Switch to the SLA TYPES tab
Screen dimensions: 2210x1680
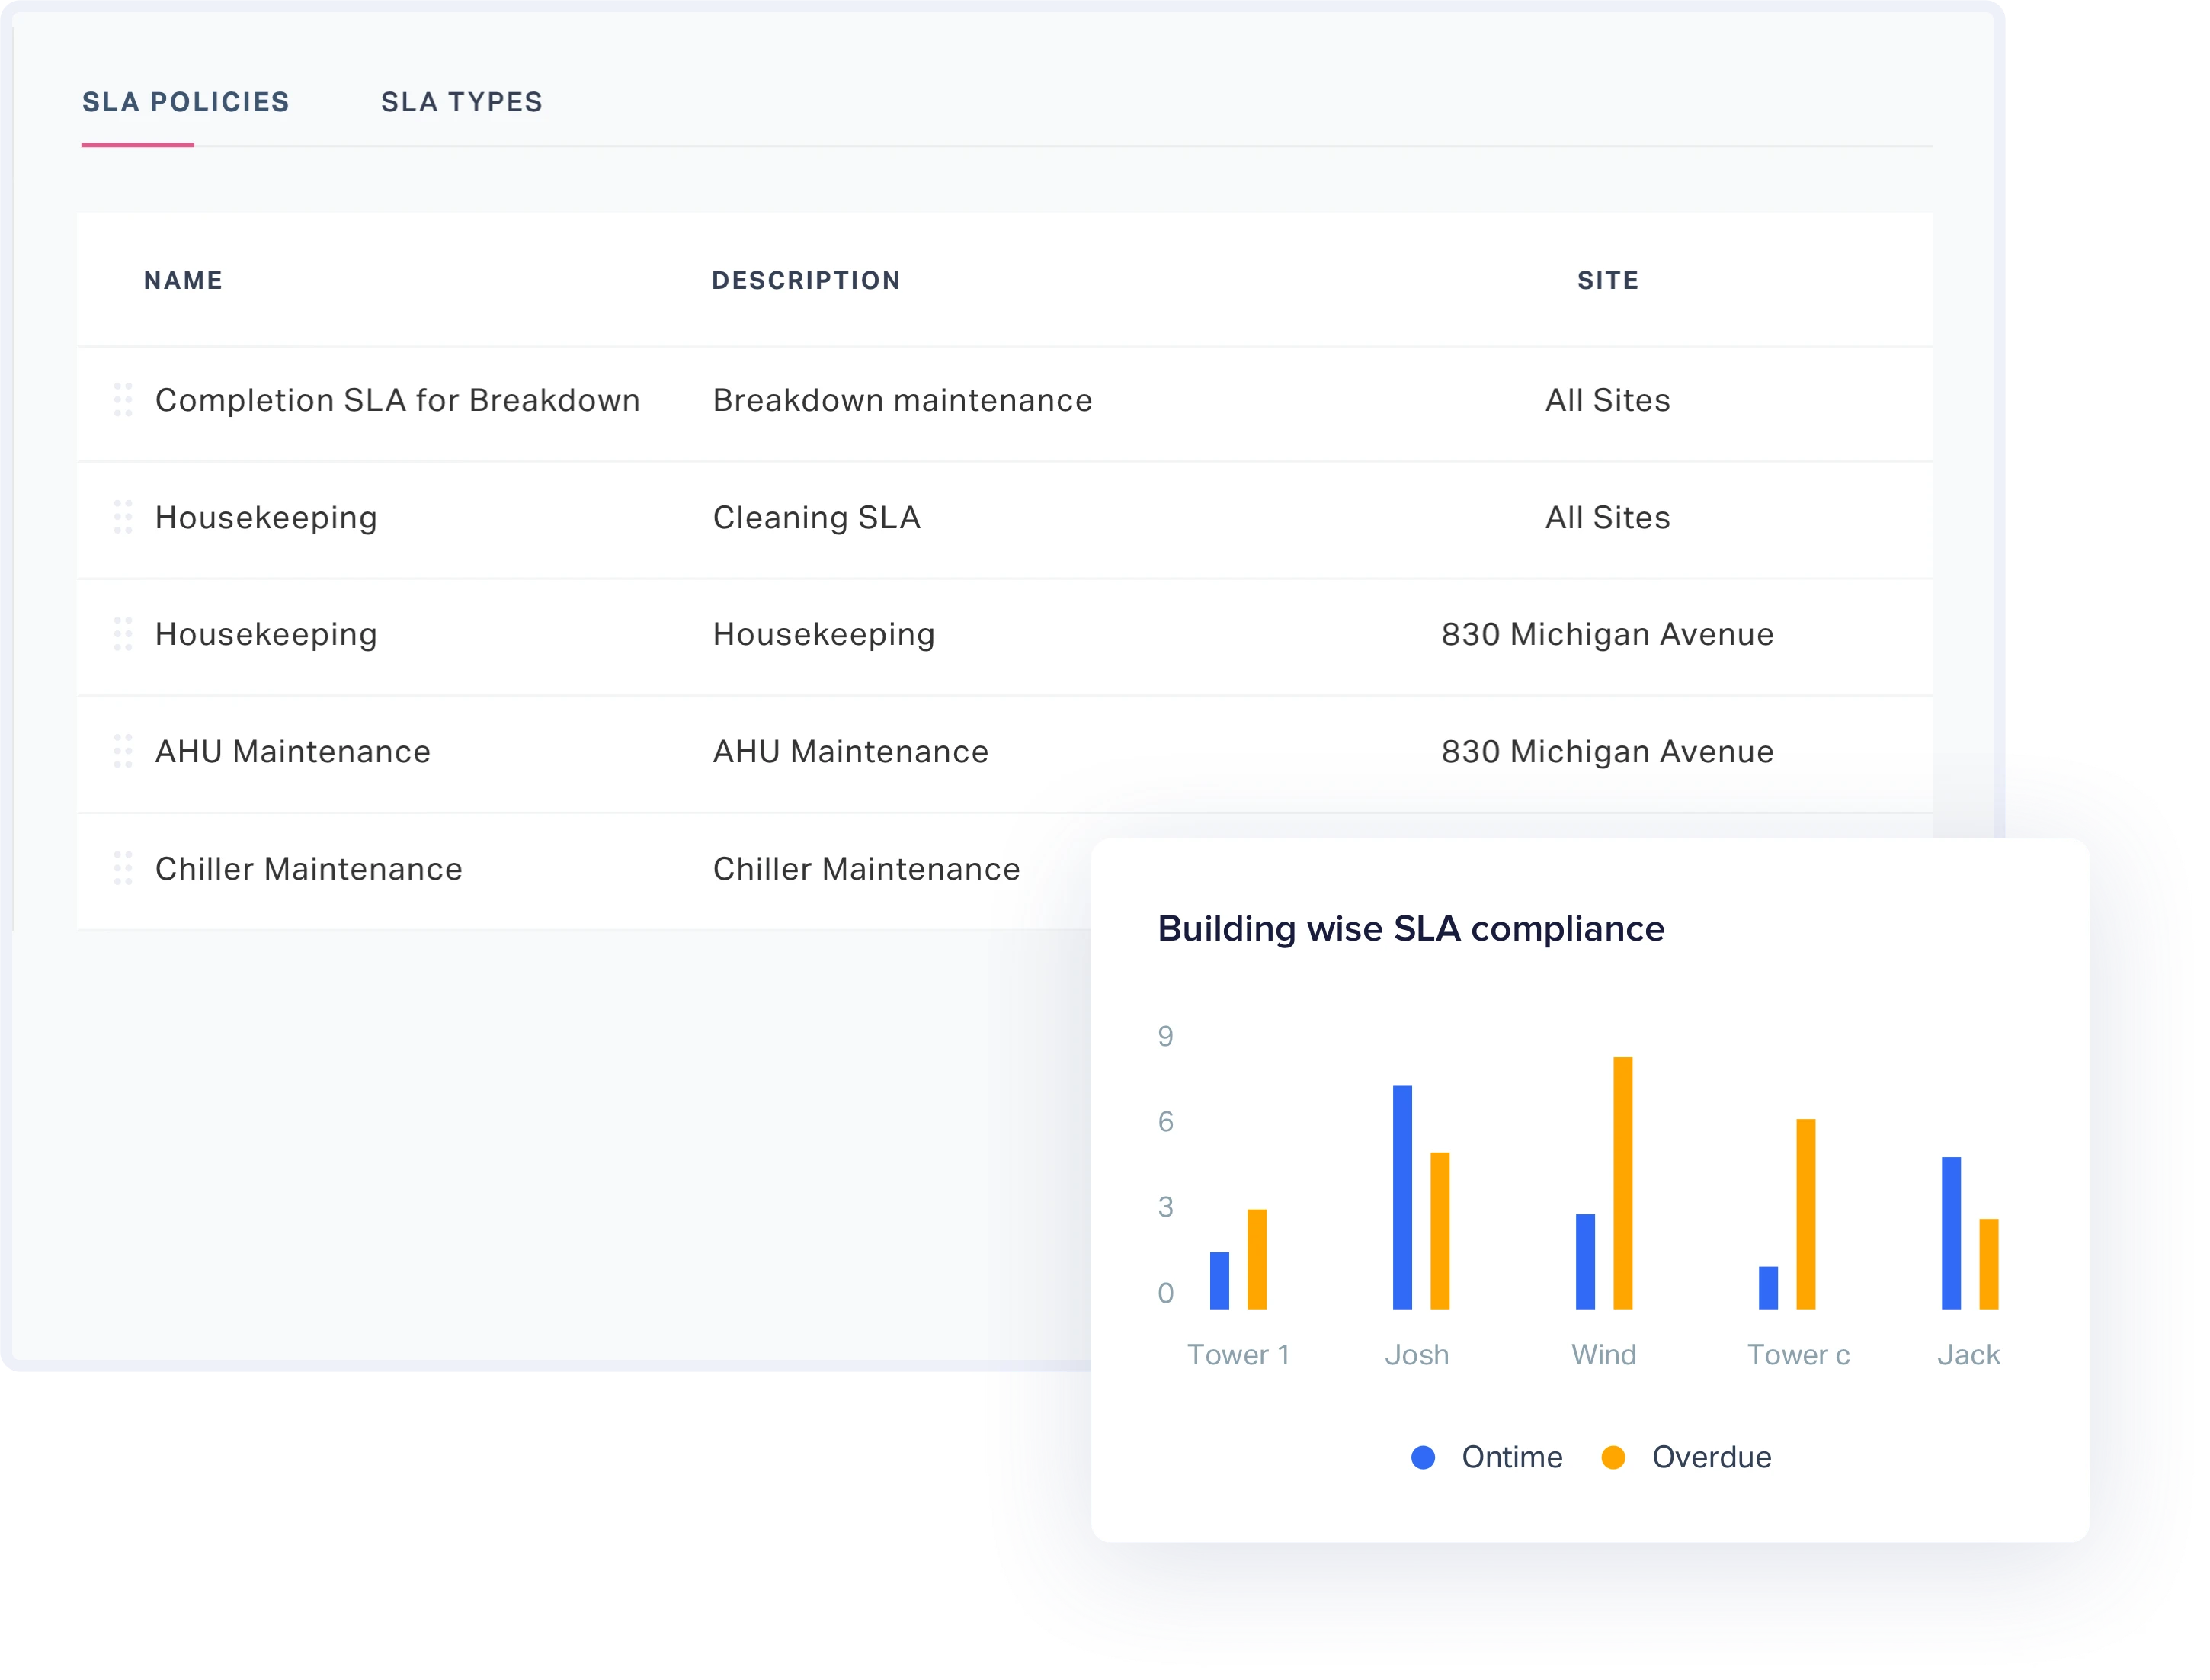point(462,101)
